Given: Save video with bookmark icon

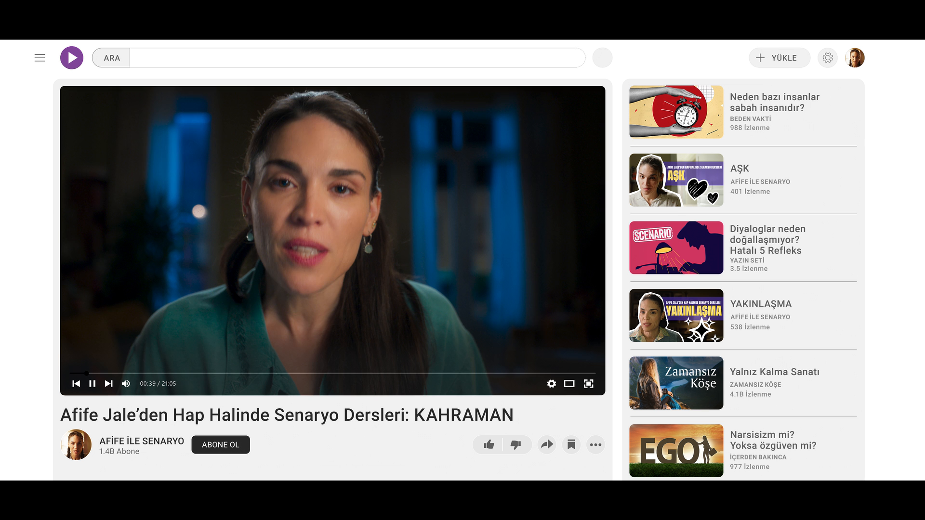Looking at the screenshot, I should [571, 444].
